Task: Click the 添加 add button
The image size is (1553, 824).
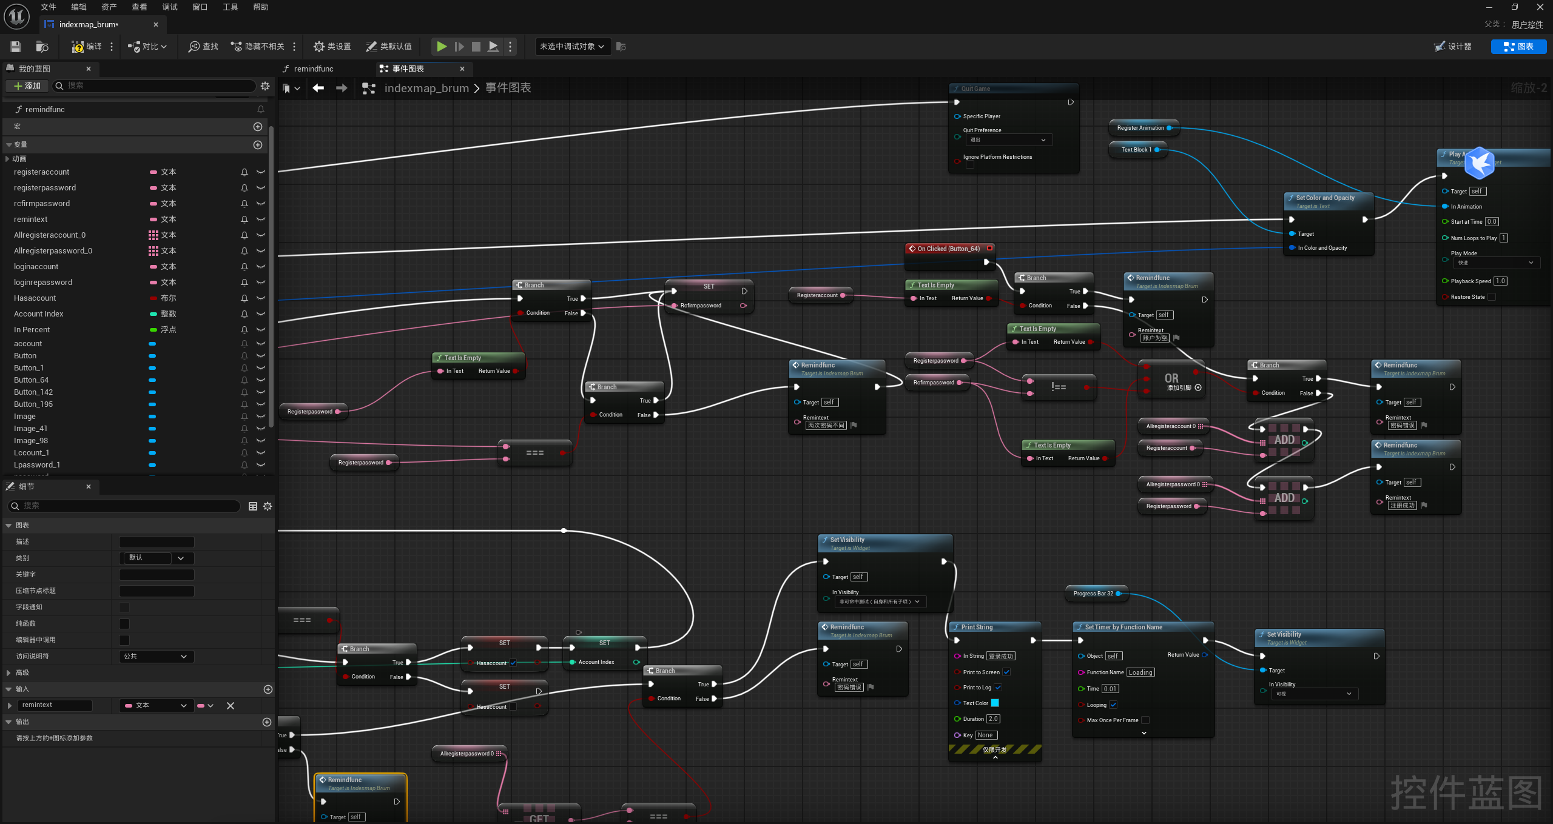Action: (27, 86)
